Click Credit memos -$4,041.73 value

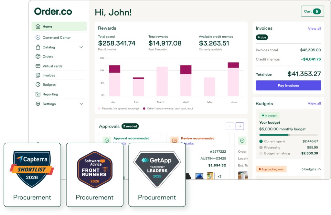[x=311, y=59]
